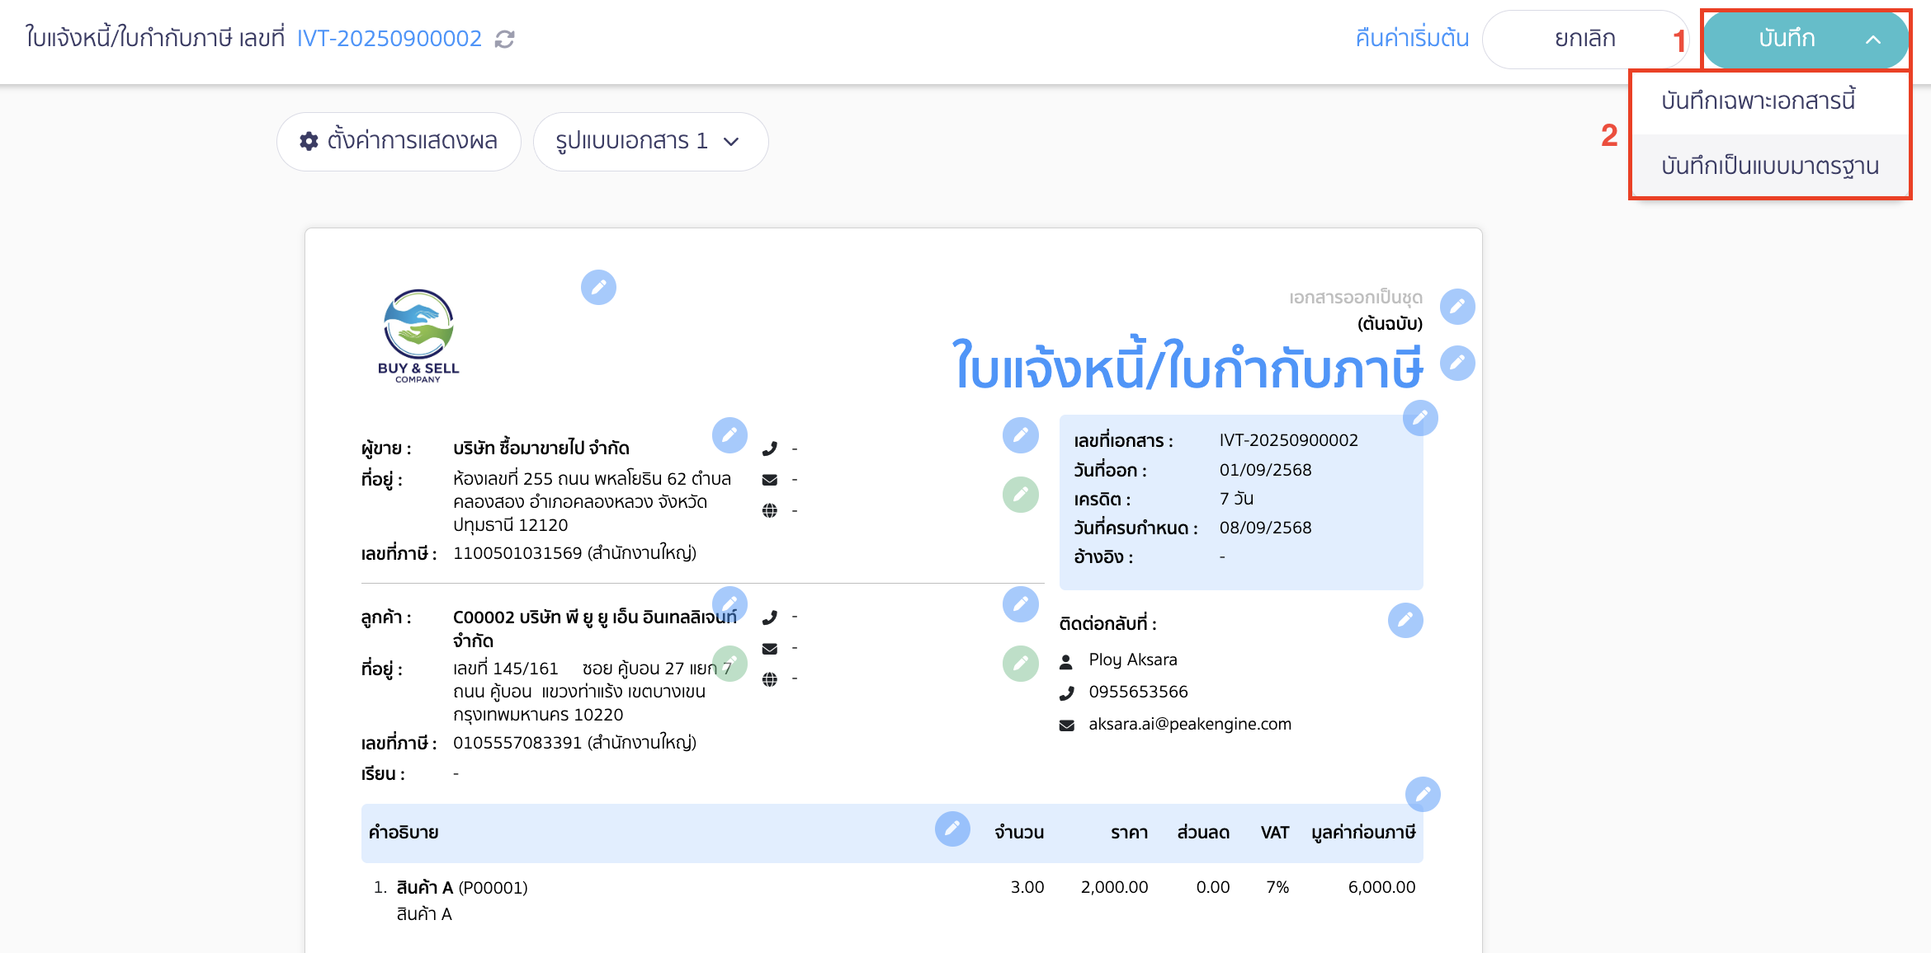Image resolution: width=1931 pixels, height=953 pixels.
Task: Click the มูลค่าก่อนภาษี column header
Action: coord(1363,833)
